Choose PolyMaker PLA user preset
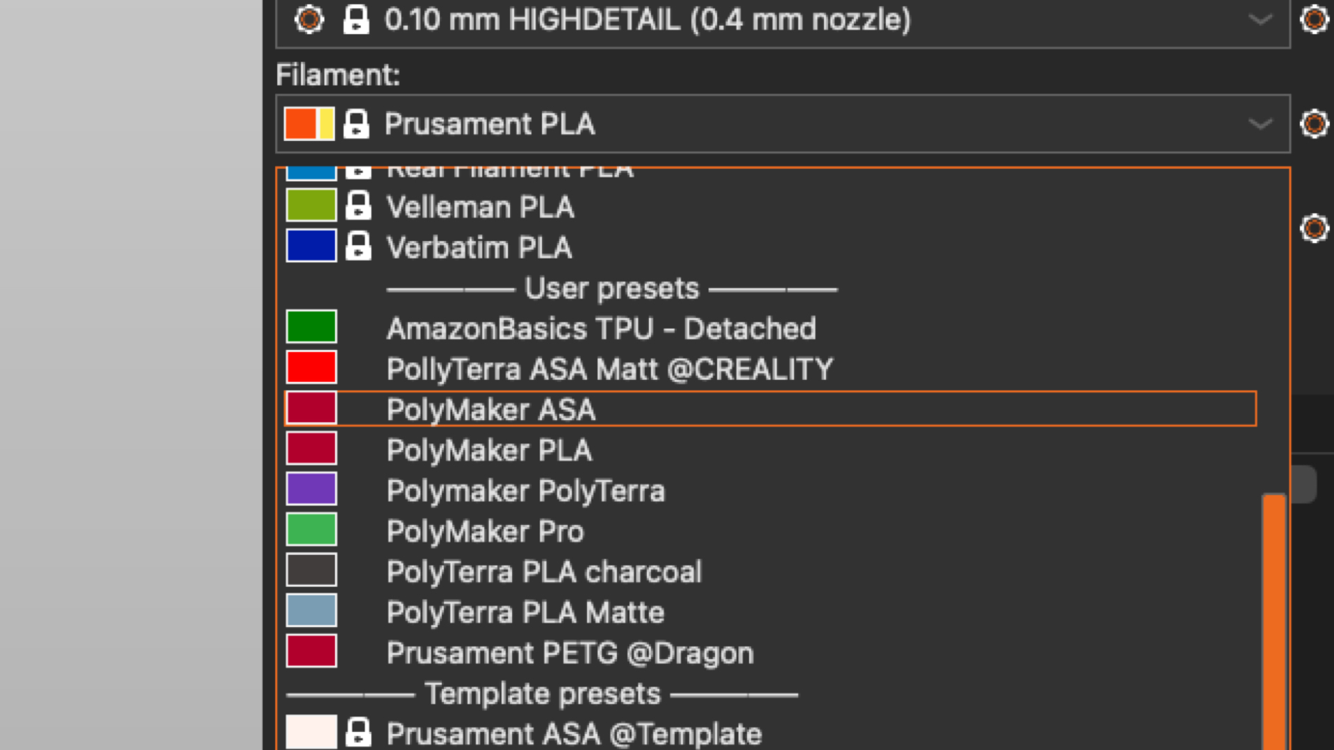 (x=771, y=450)
